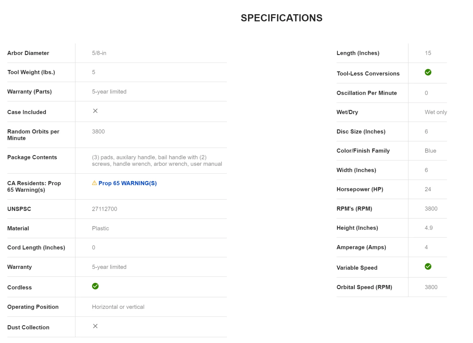Click the Horsepower (HP) value 24

pos(428,189)
